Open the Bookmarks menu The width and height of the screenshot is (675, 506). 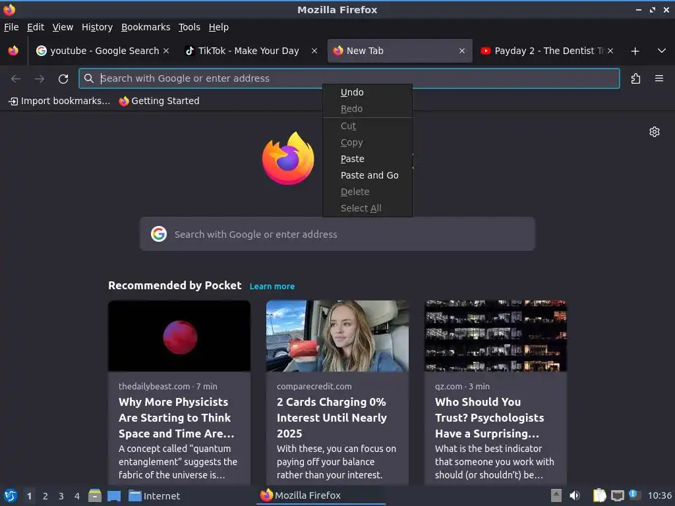coord(146,27)
